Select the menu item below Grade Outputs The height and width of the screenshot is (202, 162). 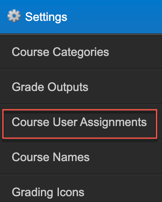[x=81, y=122]
